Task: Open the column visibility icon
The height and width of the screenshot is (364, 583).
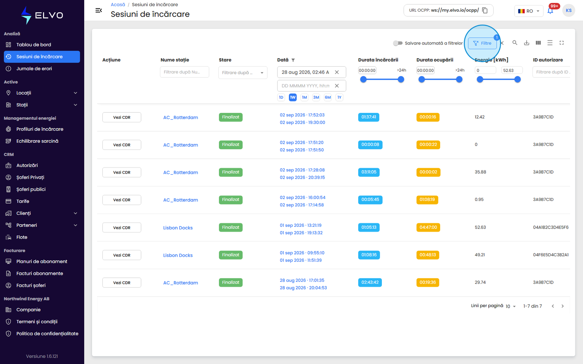Action: pos(538,43)
